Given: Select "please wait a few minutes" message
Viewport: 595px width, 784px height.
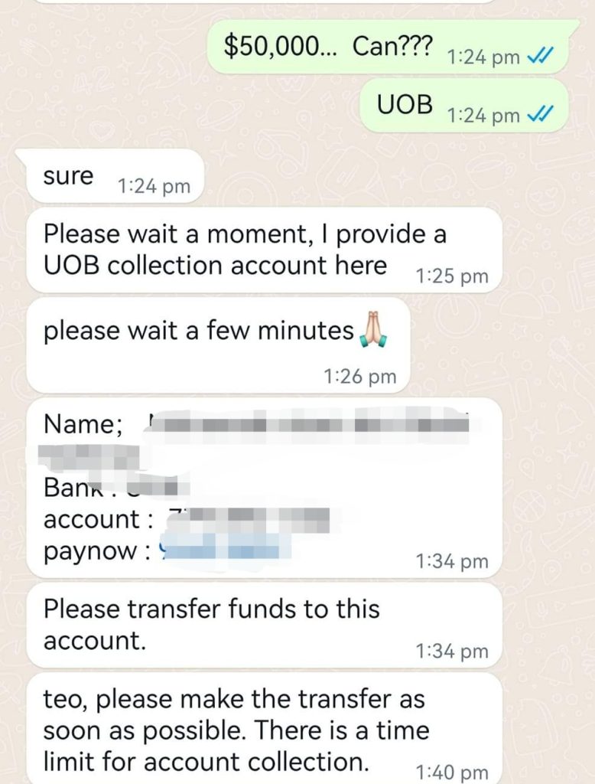Looking at the screenshot, I should (218, 345).
